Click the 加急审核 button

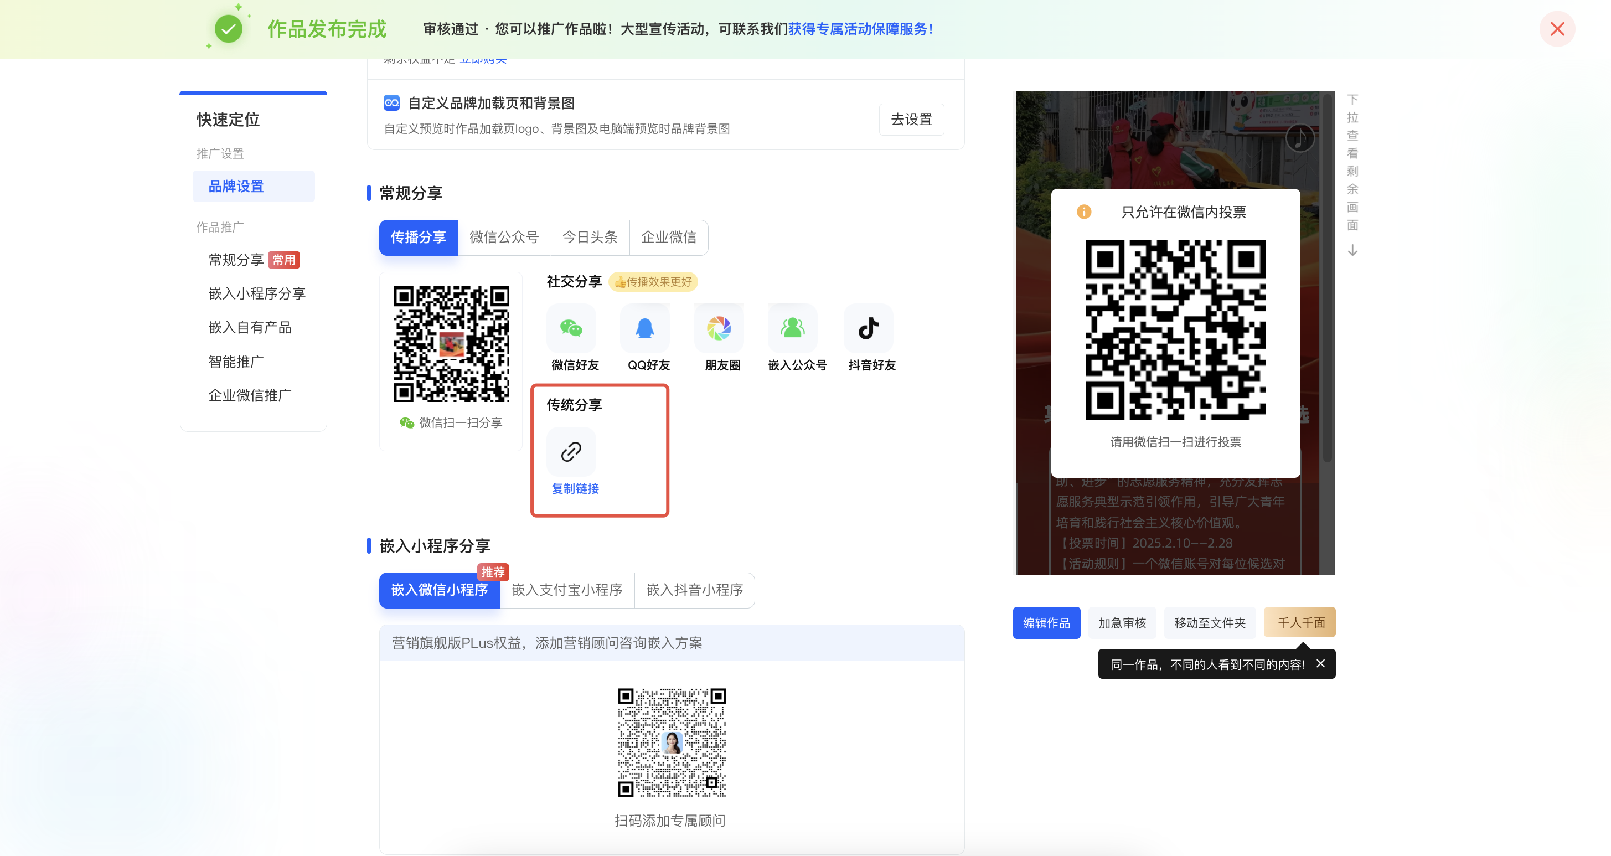(x=1122, y=623)
